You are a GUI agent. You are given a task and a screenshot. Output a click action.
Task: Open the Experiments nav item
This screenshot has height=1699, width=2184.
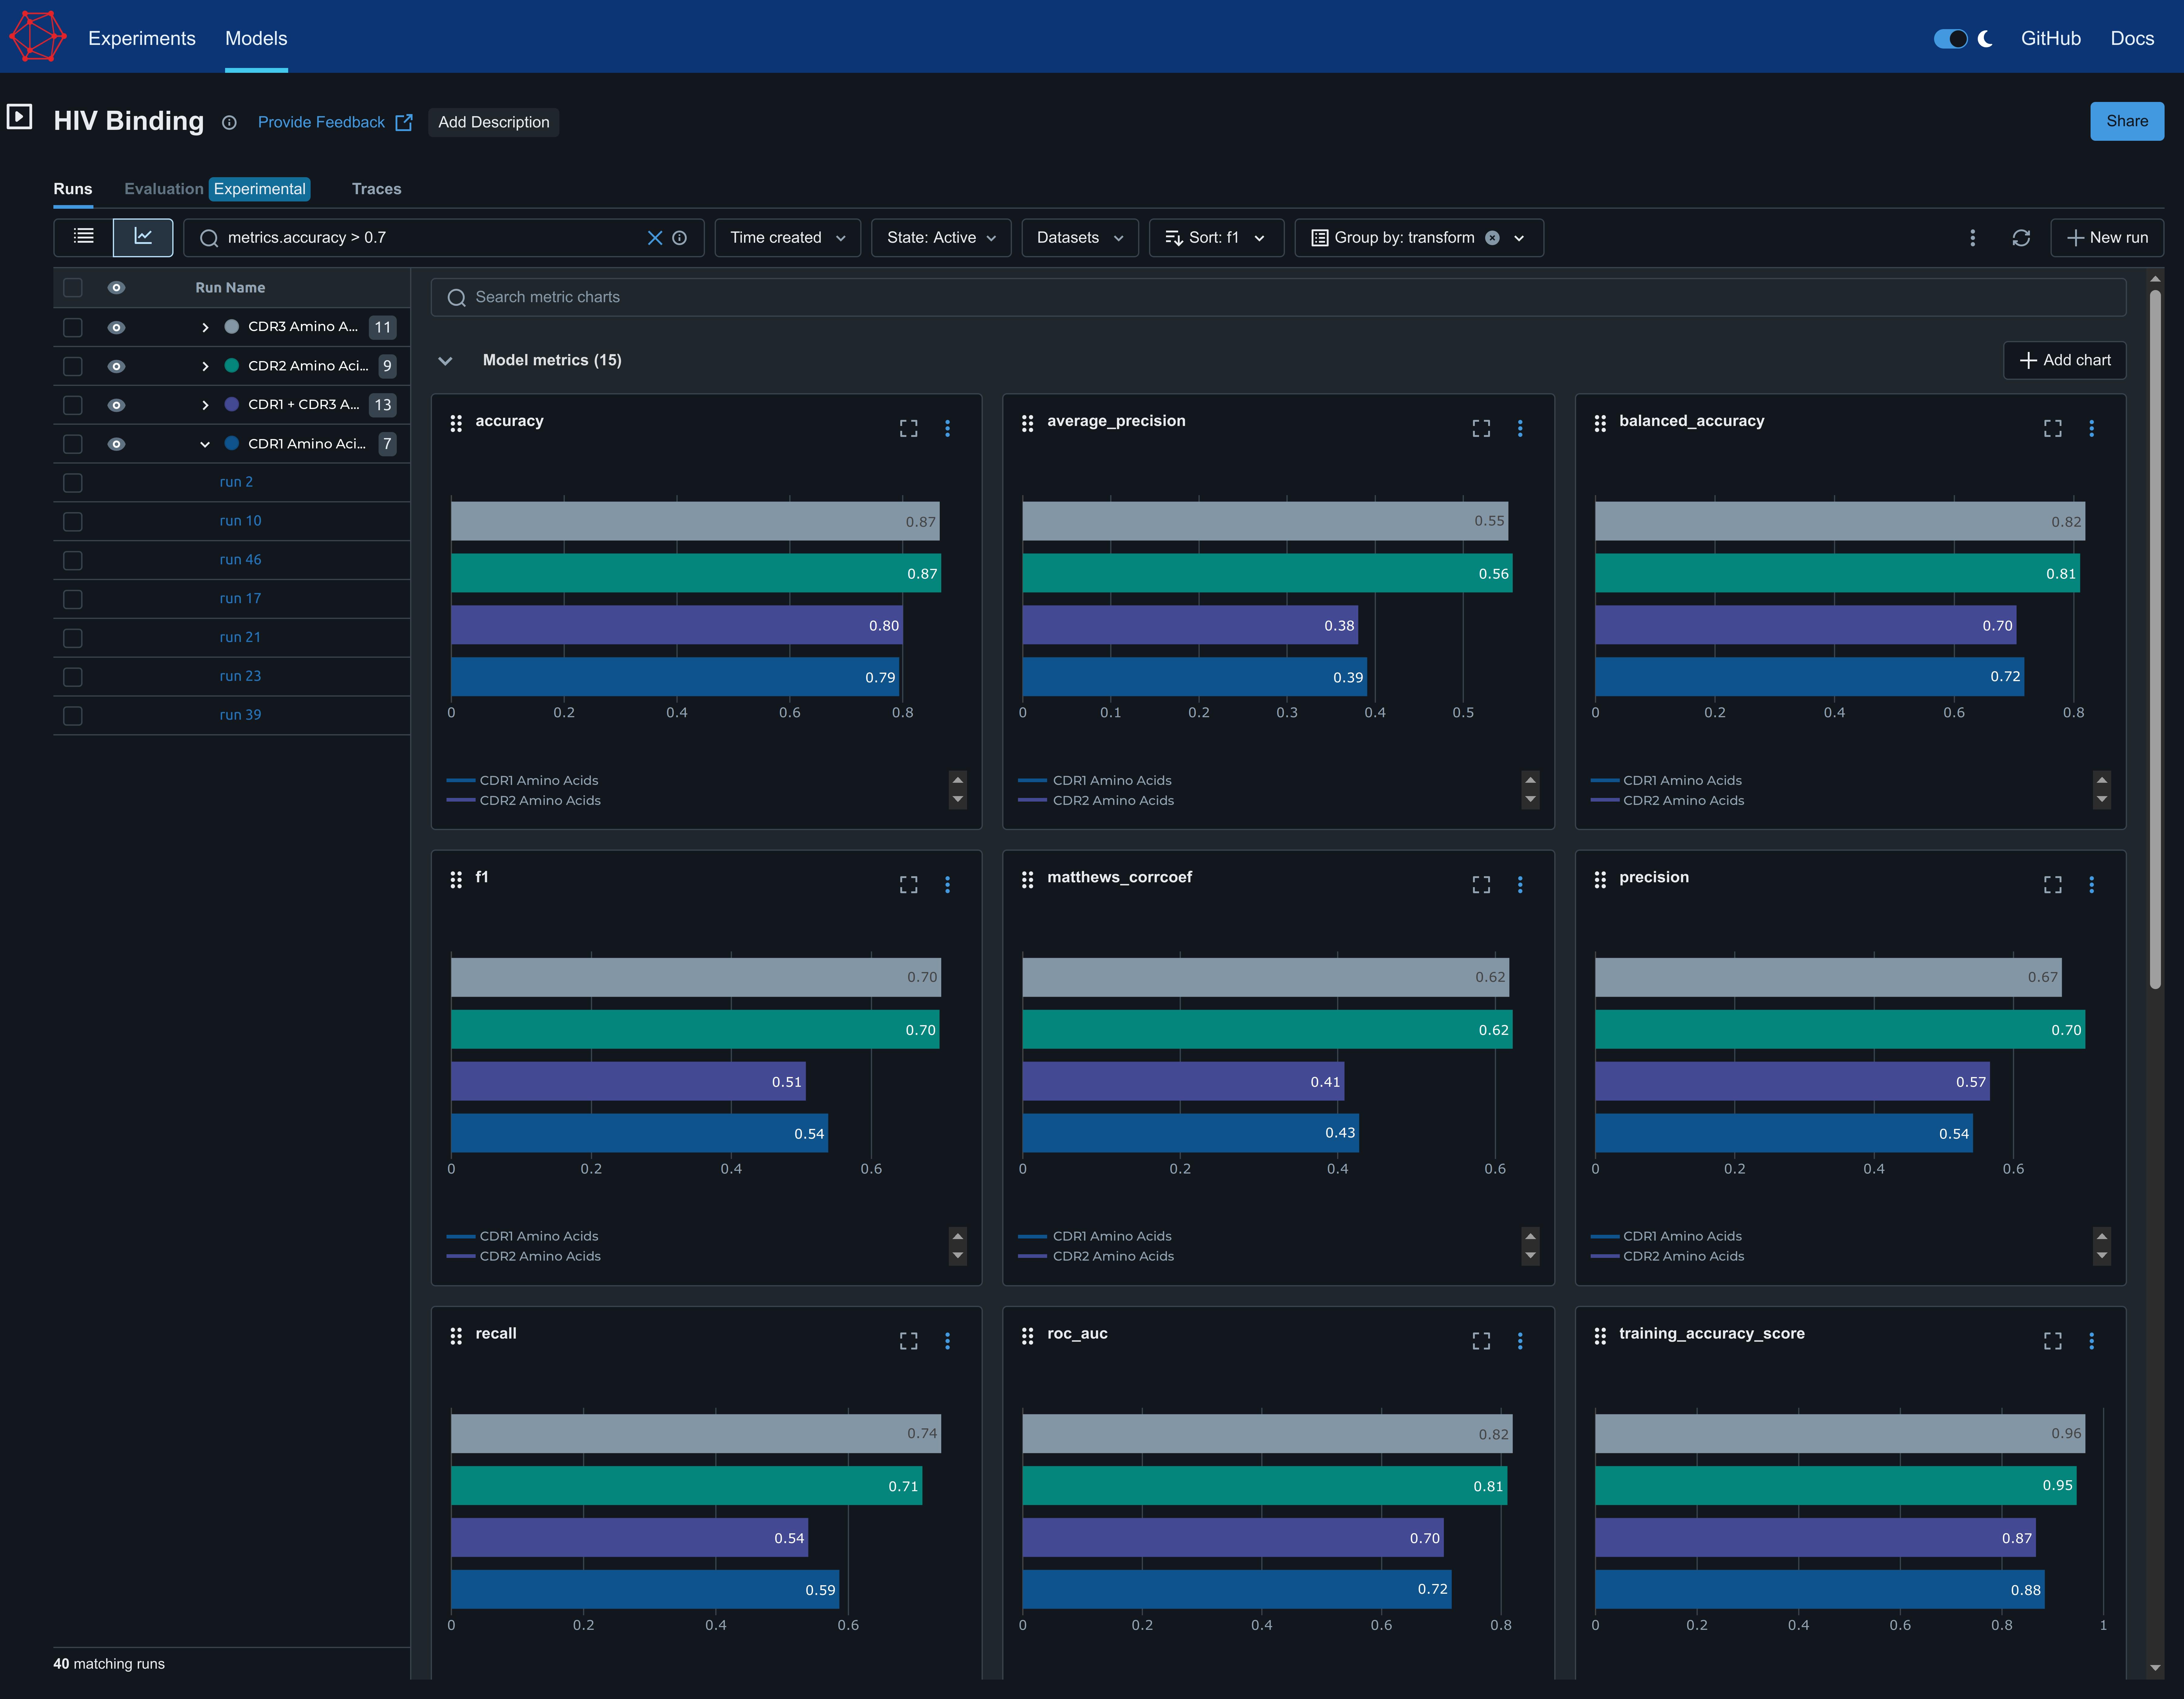point(142,38)
